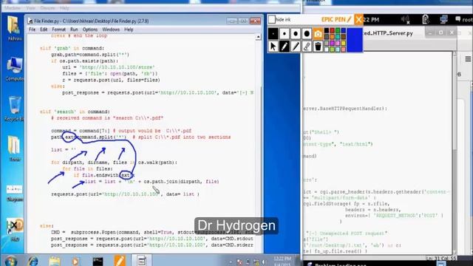Open the root chat menu in Kali top bar
Viewport: 473px width, 266px height.
(464, 20)
